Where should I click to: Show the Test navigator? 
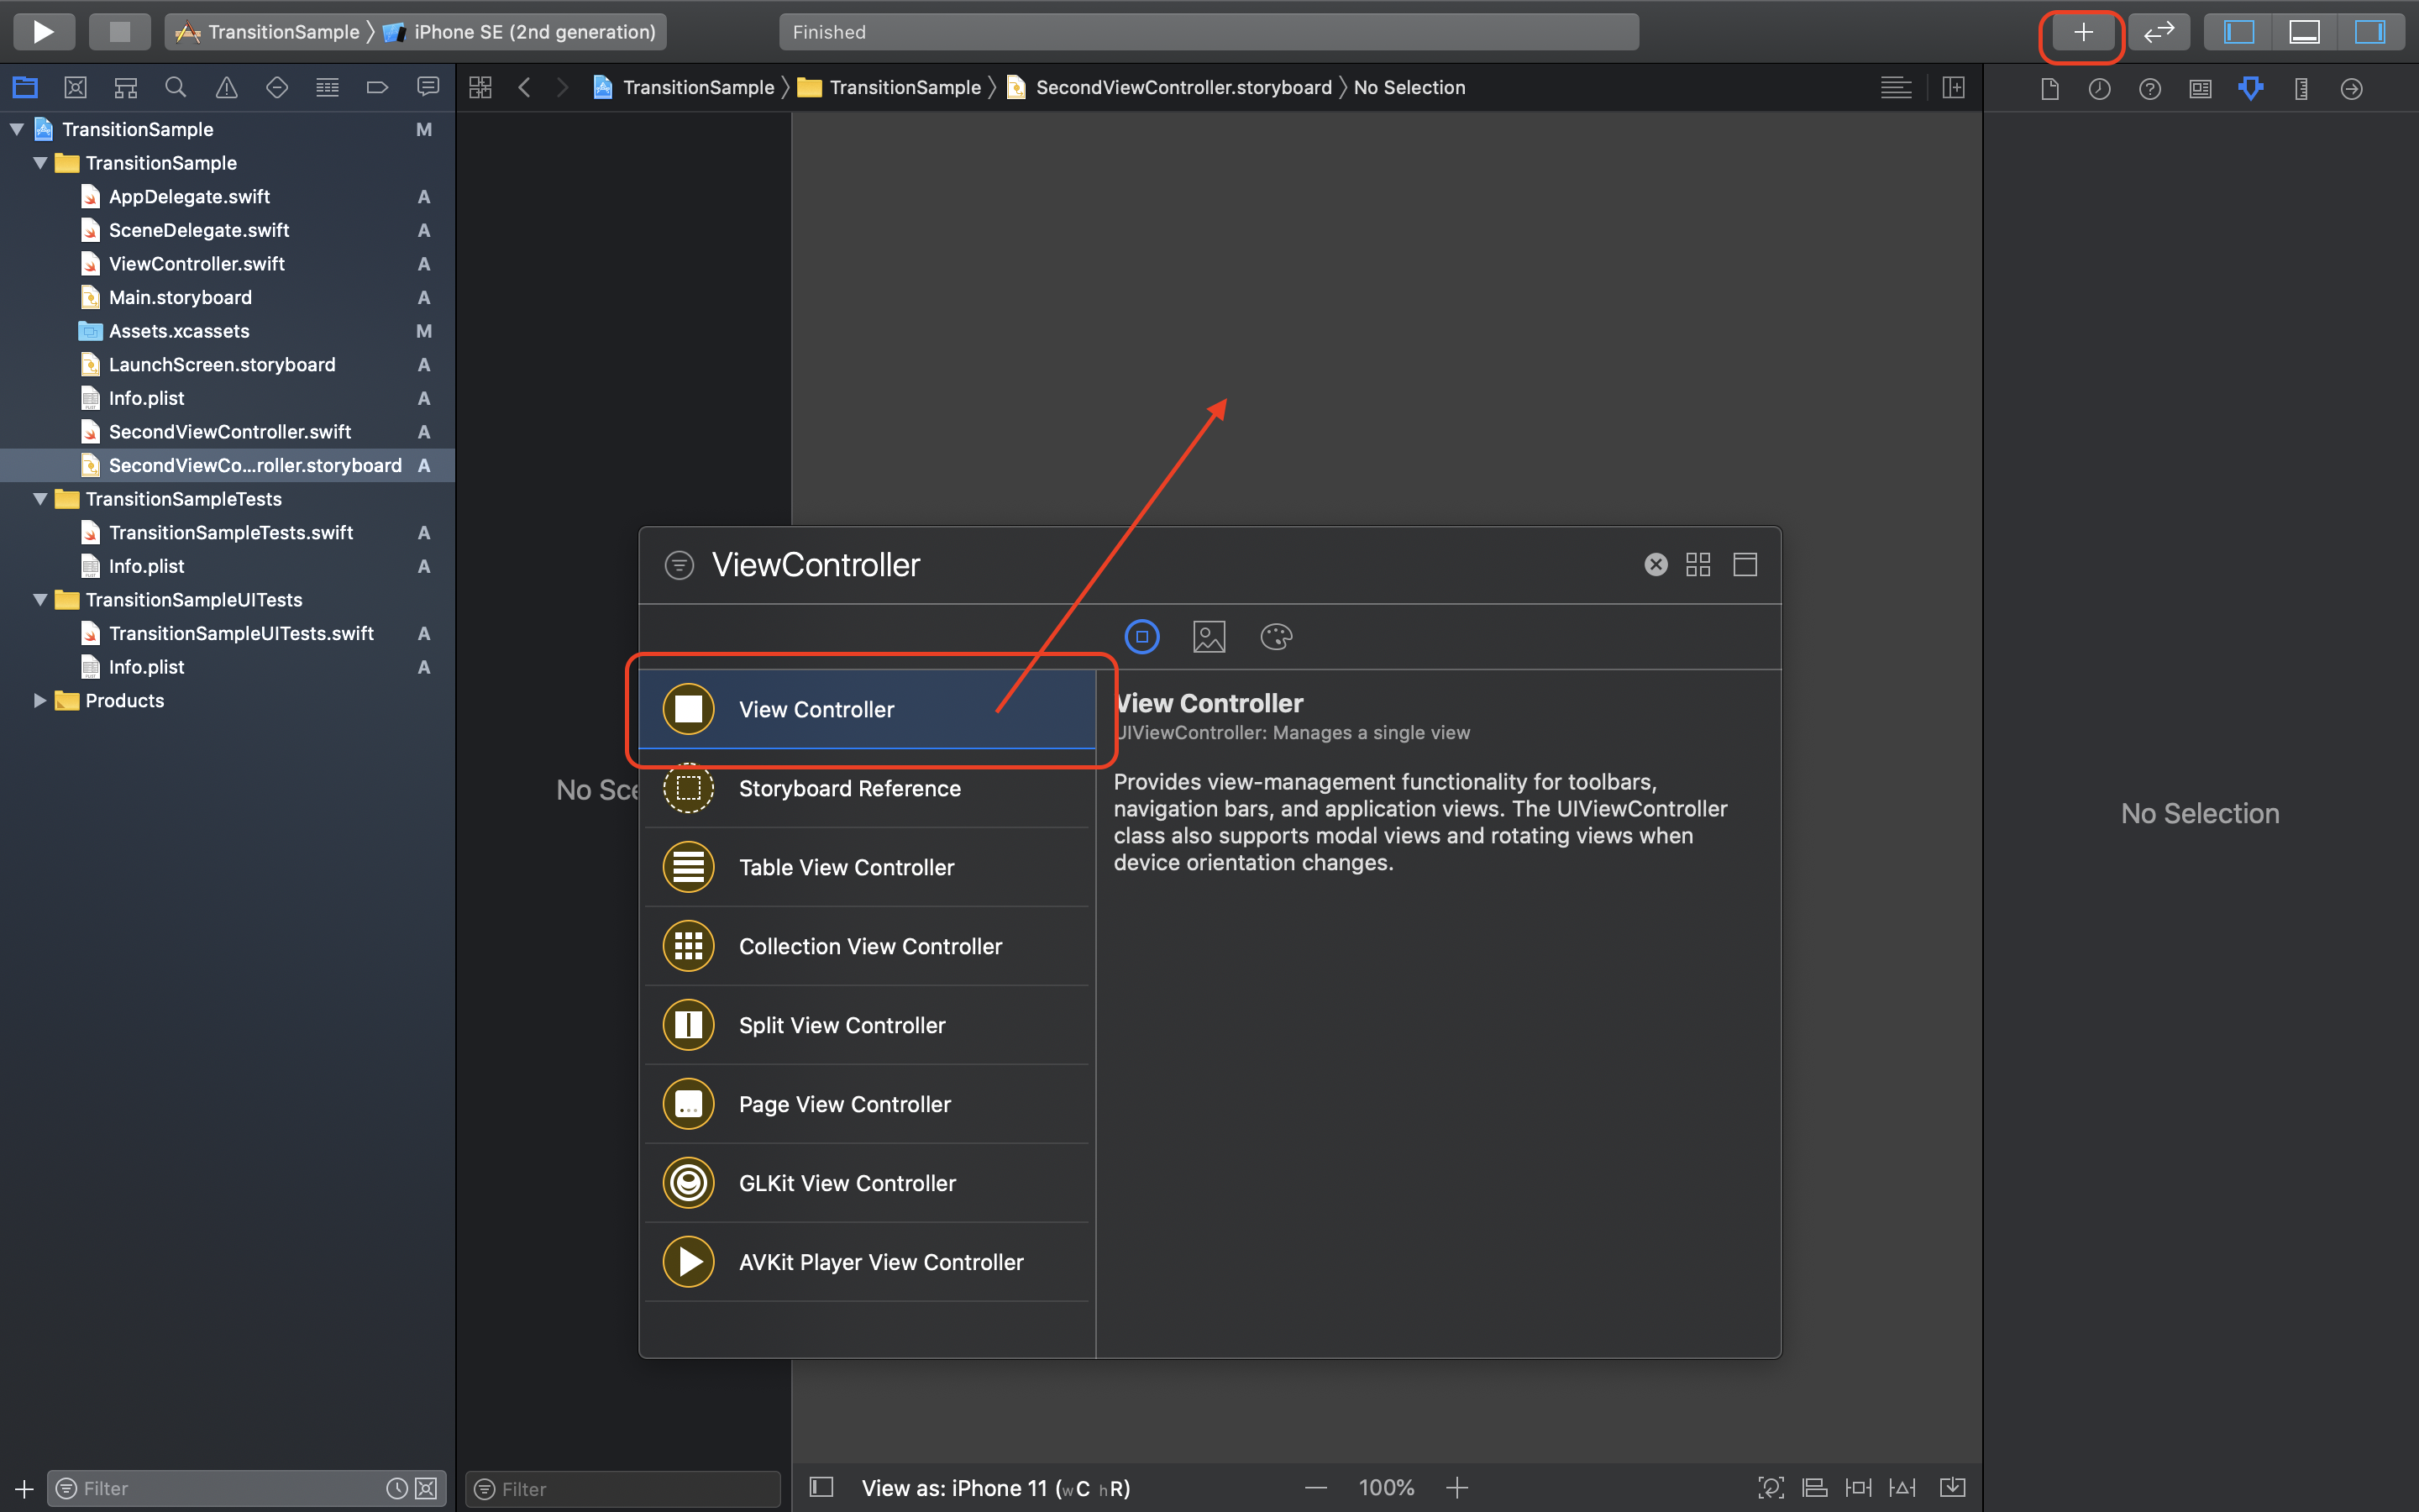tap(277, 88)
